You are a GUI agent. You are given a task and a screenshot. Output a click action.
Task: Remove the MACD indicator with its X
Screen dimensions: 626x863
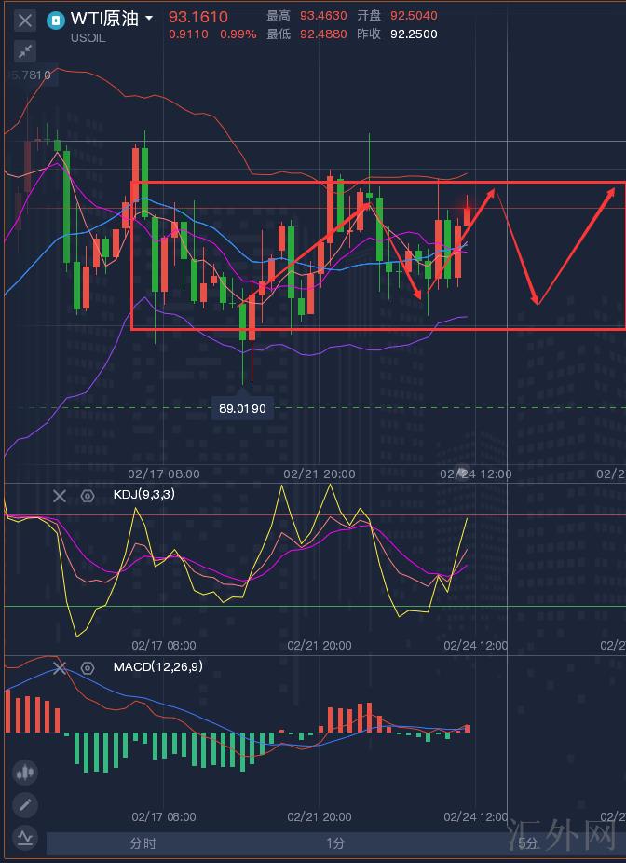pyautogui.click(x=60, y=667)
